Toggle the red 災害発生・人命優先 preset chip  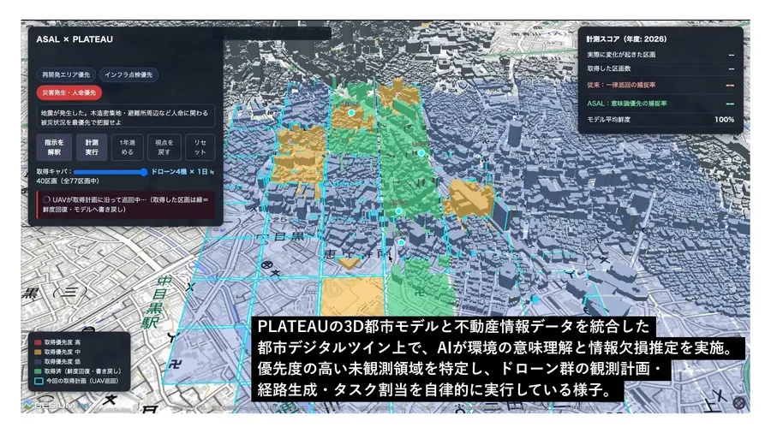69,92
